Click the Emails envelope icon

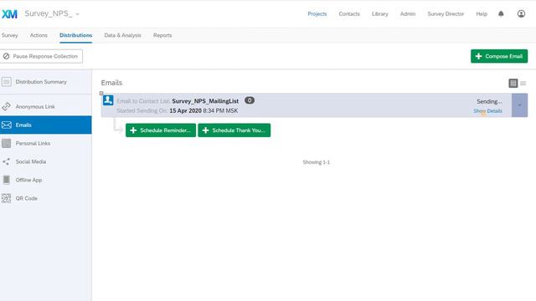click(x=6, y=125)
